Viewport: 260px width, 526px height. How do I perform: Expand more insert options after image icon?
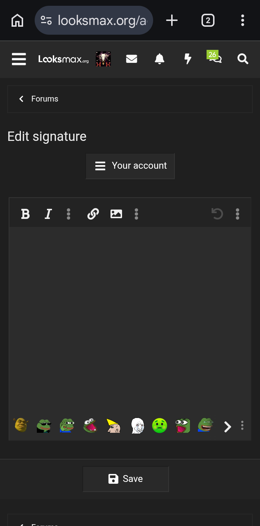pyautogui.click(x=136, y=214)
